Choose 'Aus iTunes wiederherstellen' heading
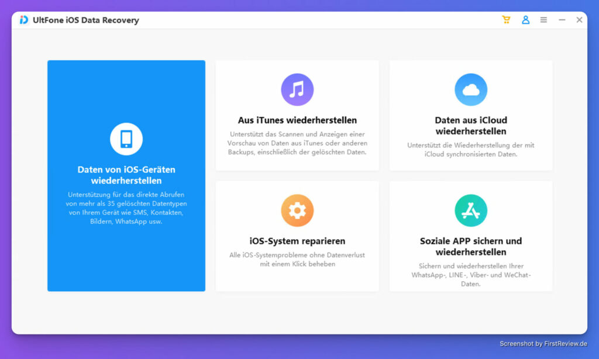The width and height of the screenshot is (599, 359). point(297,120)
